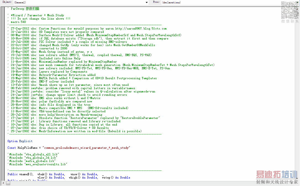Click the 24-Jun-2004 tetrahedral mesh comment line

[111, 65]
